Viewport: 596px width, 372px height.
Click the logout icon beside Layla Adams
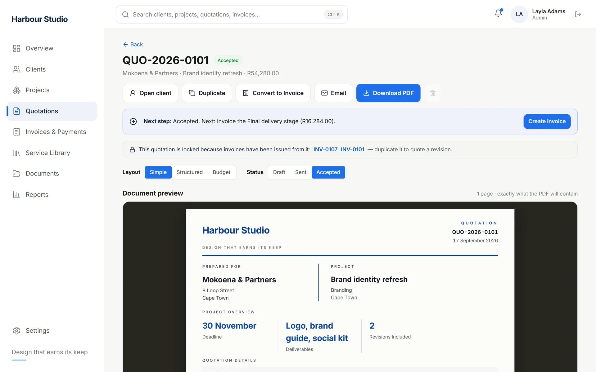(578, 14)
